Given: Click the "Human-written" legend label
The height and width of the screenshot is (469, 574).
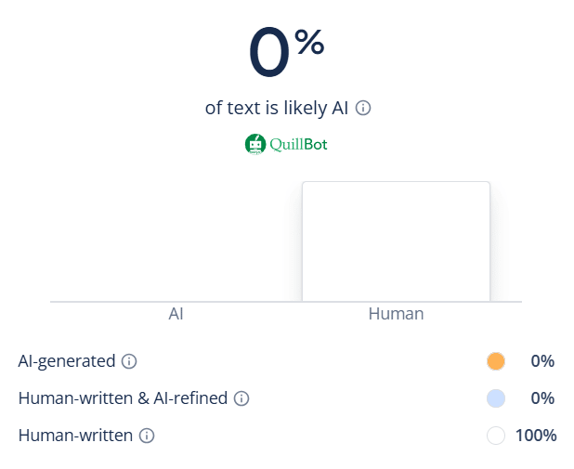Looking at the screenshot, I should (75, 436).
